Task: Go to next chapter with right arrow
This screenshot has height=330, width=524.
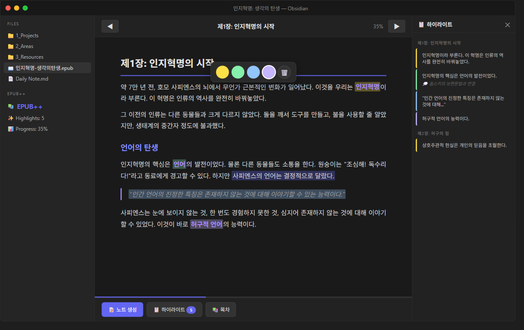Action: click(396, 27)
